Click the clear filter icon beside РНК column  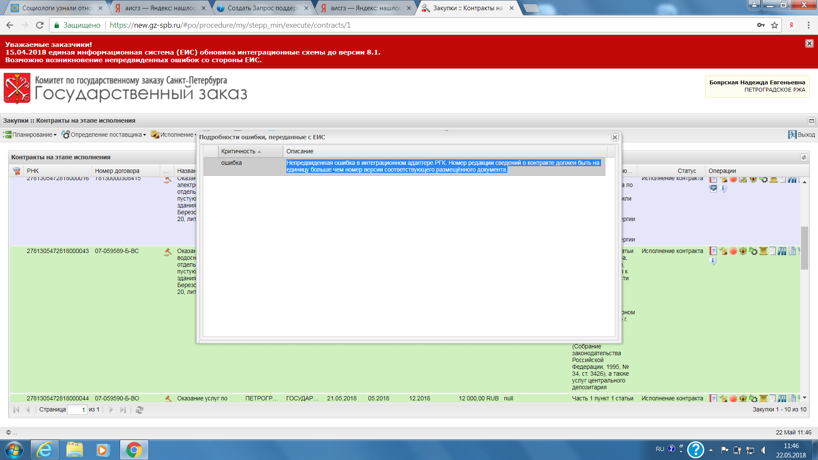tap(17, 171)
